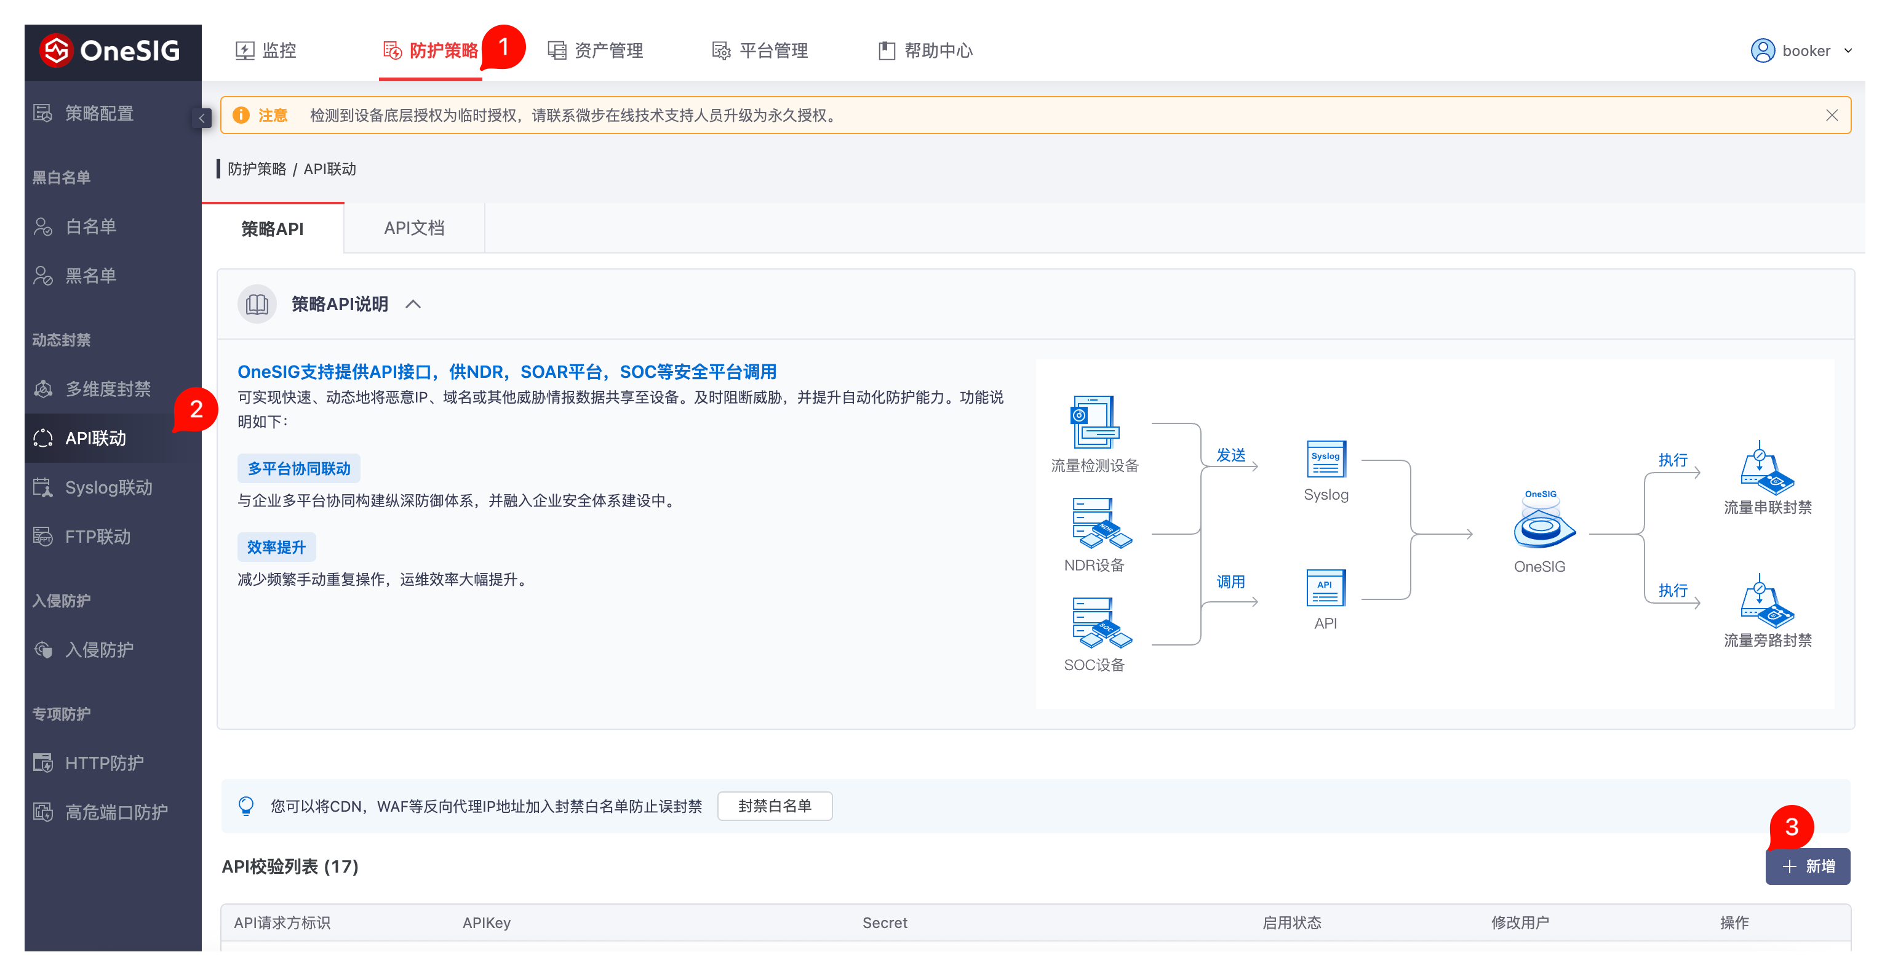Click the 修改用户 column header
This screenshot has width=1890, height=976.
1520,922
